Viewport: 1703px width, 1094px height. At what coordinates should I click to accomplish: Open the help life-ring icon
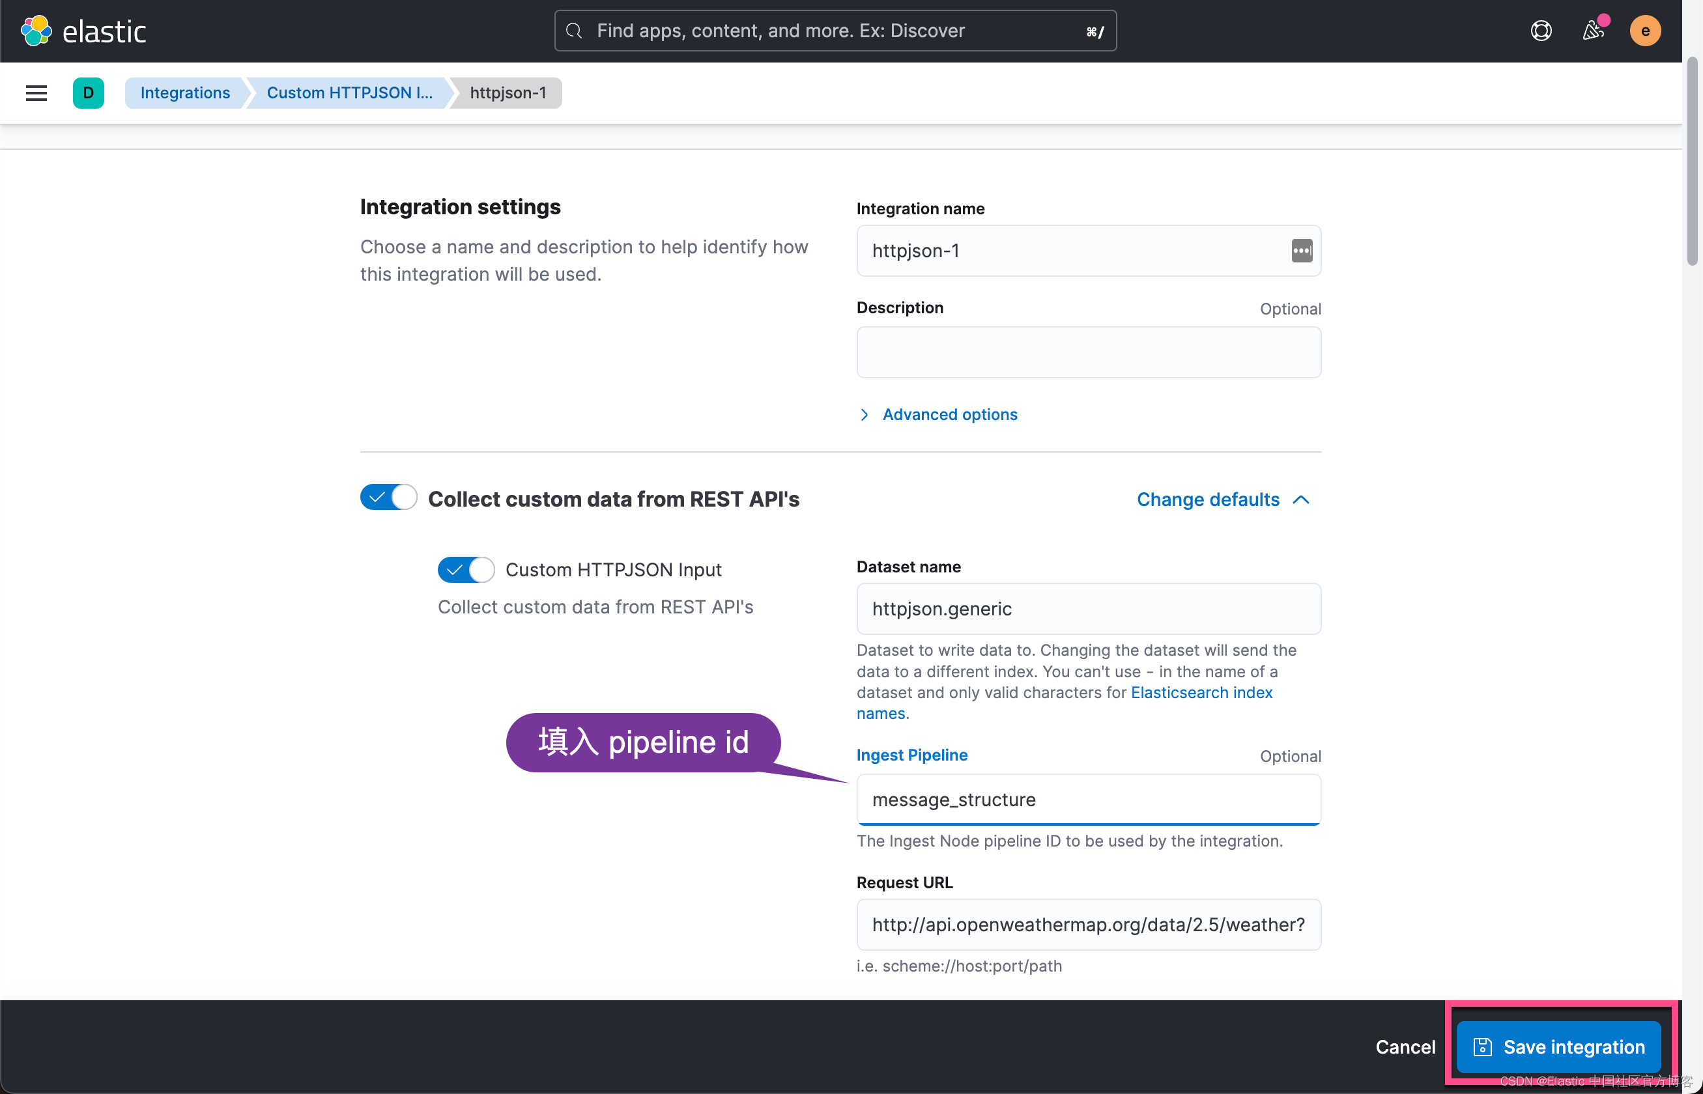1541,30
